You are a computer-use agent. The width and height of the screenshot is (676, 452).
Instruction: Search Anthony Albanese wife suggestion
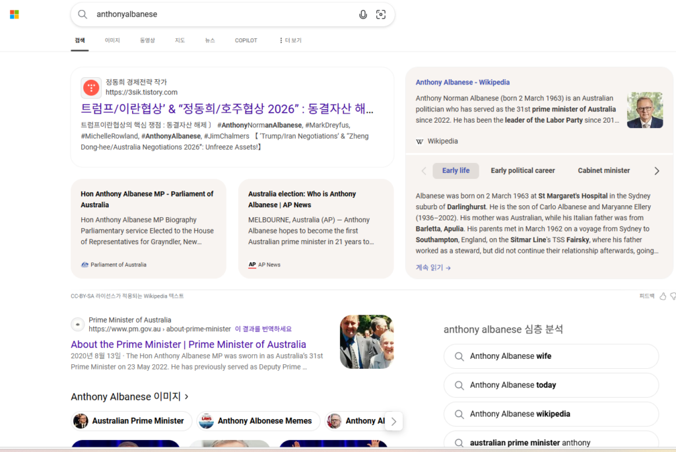click(551, 356)
